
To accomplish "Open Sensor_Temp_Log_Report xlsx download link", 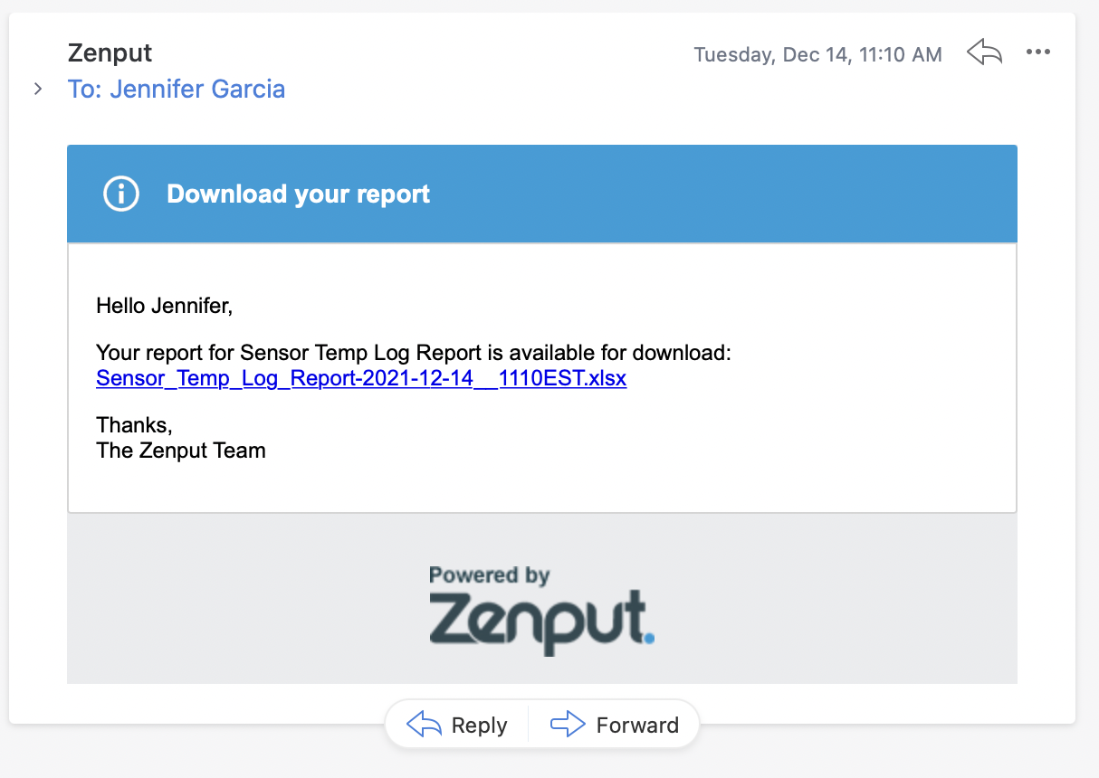I will tap(361, 378).
